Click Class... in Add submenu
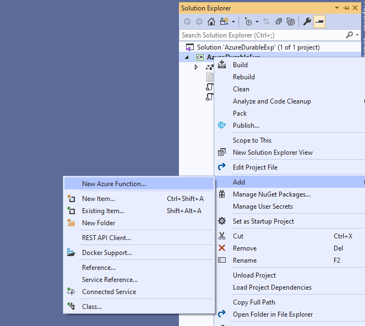The image size is (365, 326). pyautogui.click(x=92, y=307)
